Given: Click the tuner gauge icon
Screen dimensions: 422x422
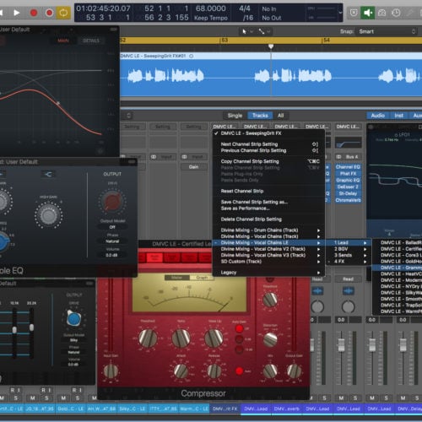Looking at the screenshot, I should pyautogui.click(x=381, y=13).
